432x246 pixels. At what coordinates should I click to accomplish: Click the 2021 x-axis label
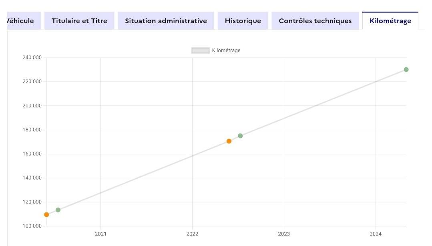point(100,234)
